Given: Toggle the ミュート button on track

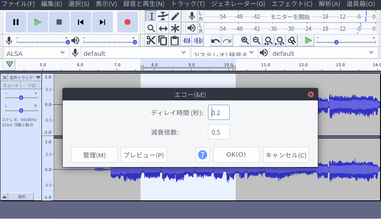Looking at the screenshot, I should [11, 85].
